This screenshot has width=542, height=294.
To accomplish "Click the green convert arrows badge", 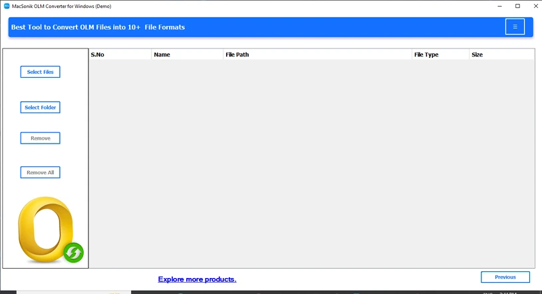I will pos(74,252).
